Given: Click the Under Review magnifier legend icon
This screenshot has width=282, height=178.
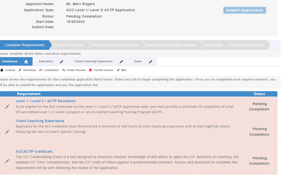Looking at the screenshot, I should coord(63,70).
